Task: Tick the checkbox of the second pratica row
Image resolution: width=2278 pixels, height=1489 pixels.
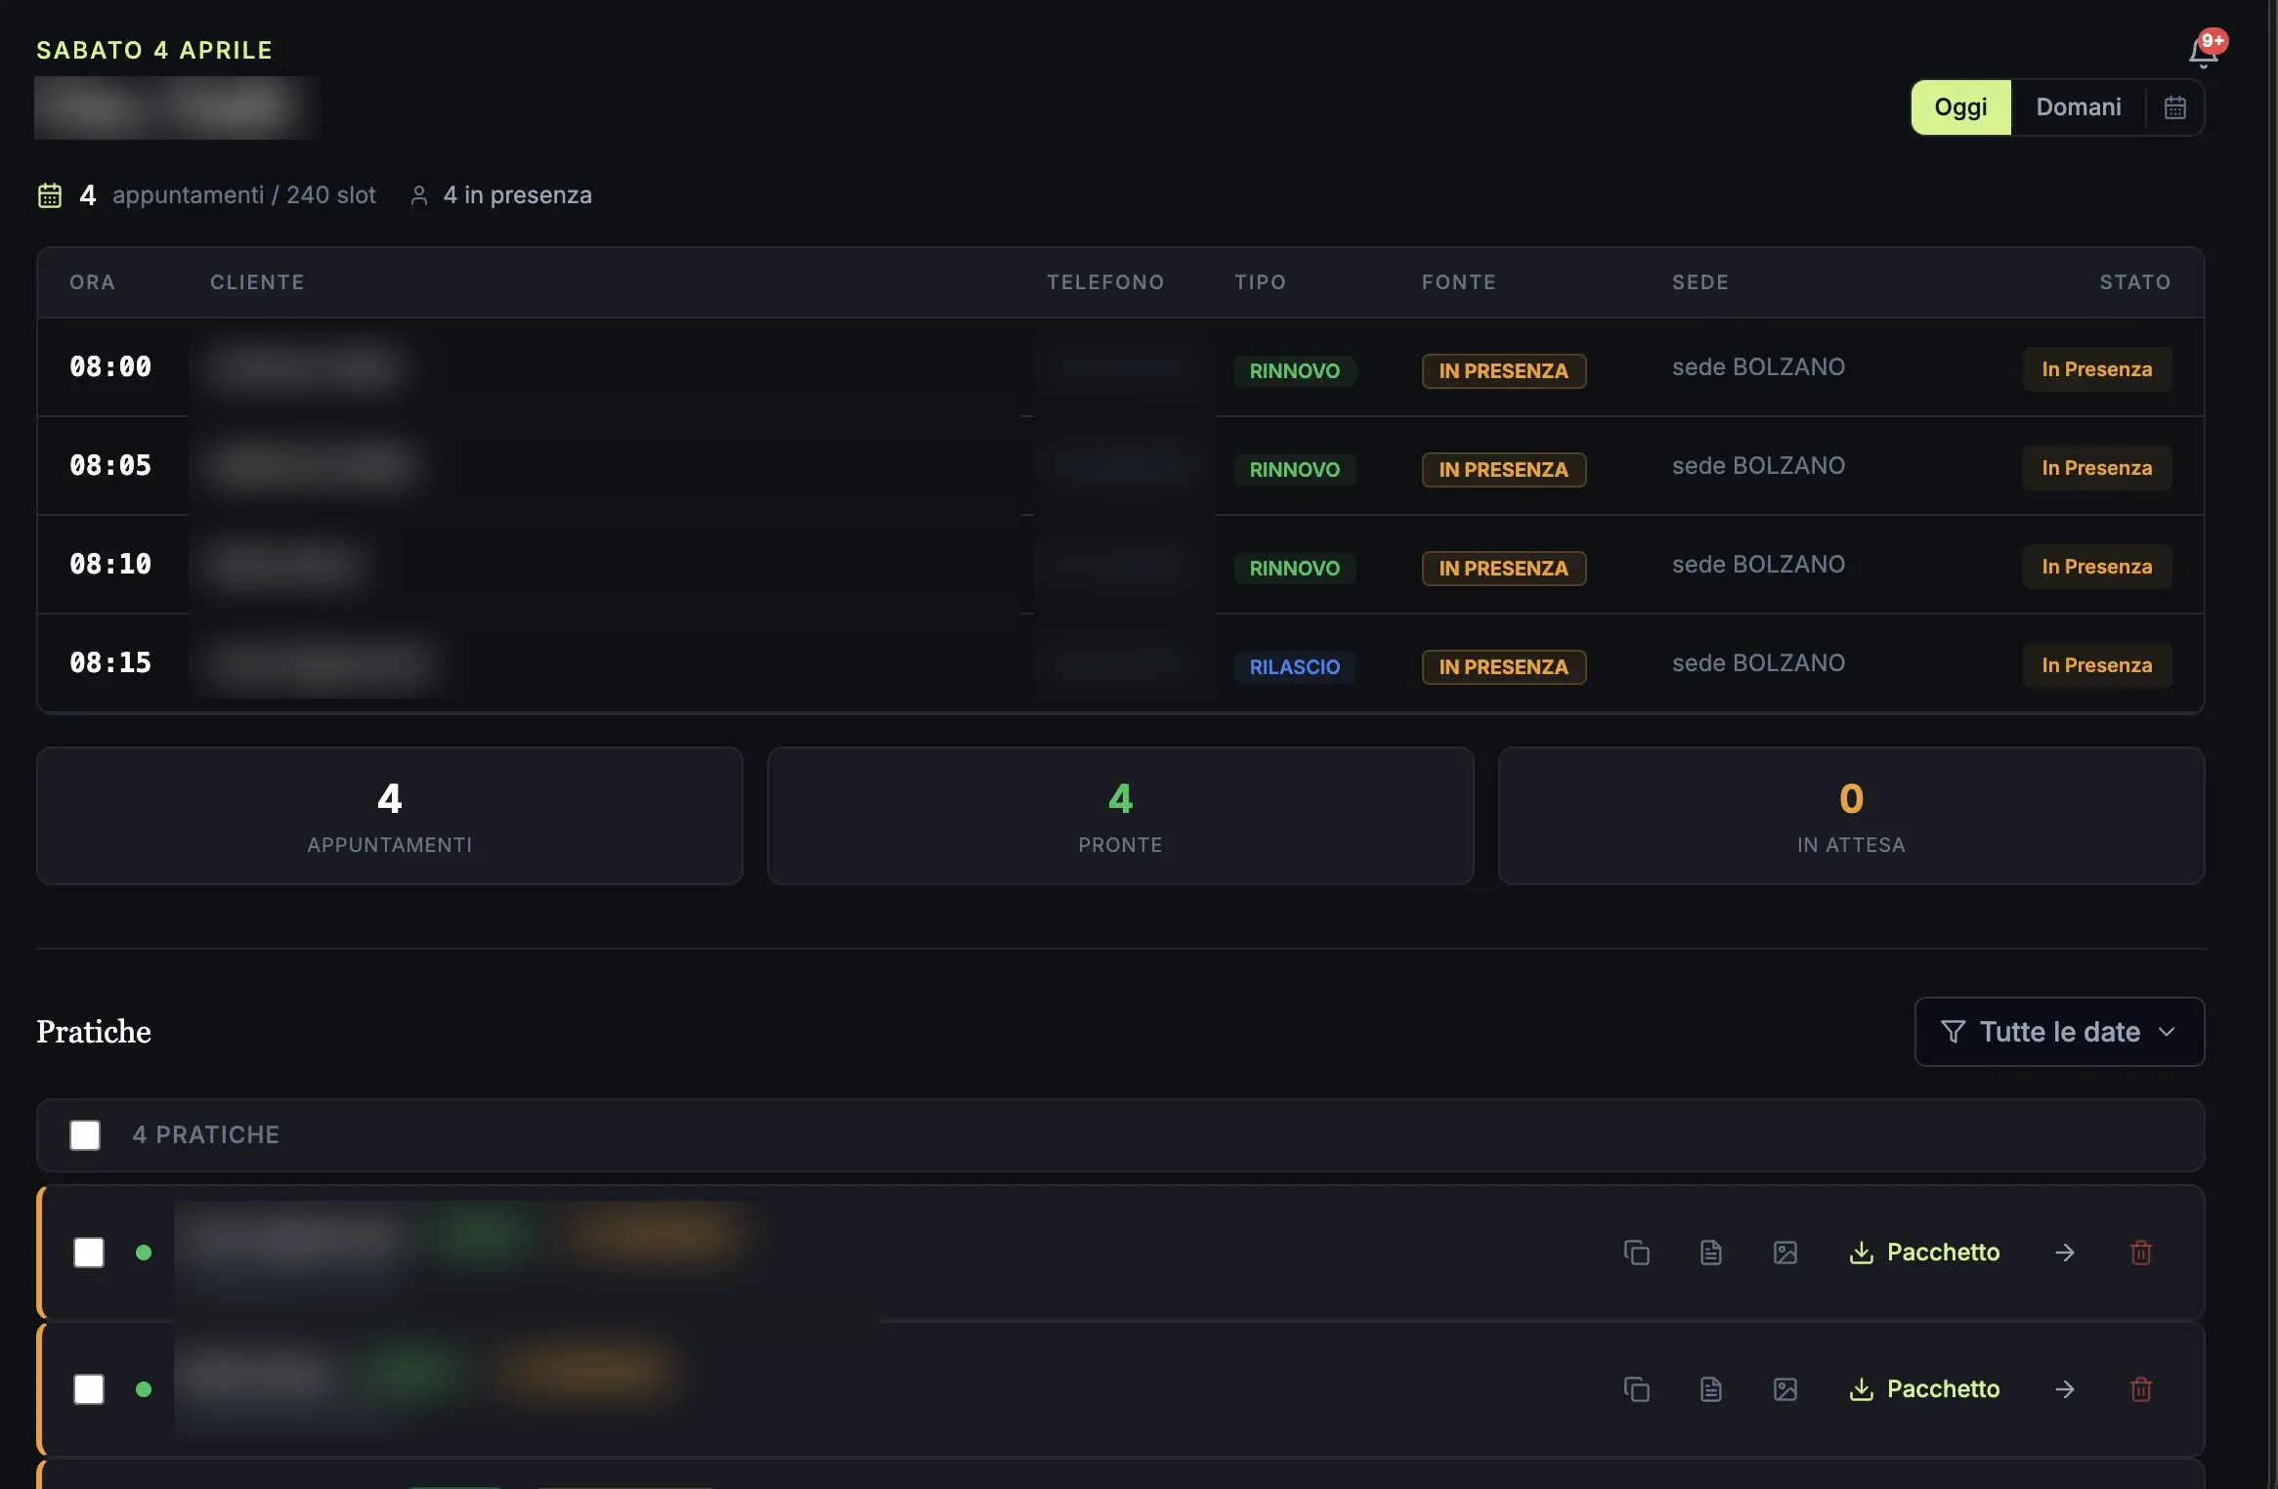Action: pos(89,1389)
